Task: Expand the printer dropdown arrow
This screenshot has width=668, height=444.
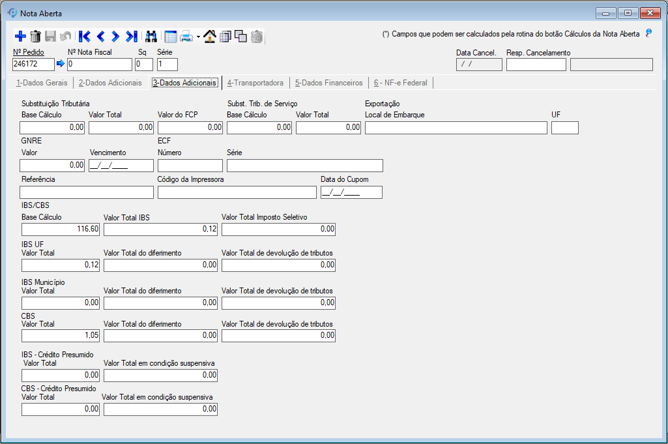Action: tap(197, 37)
